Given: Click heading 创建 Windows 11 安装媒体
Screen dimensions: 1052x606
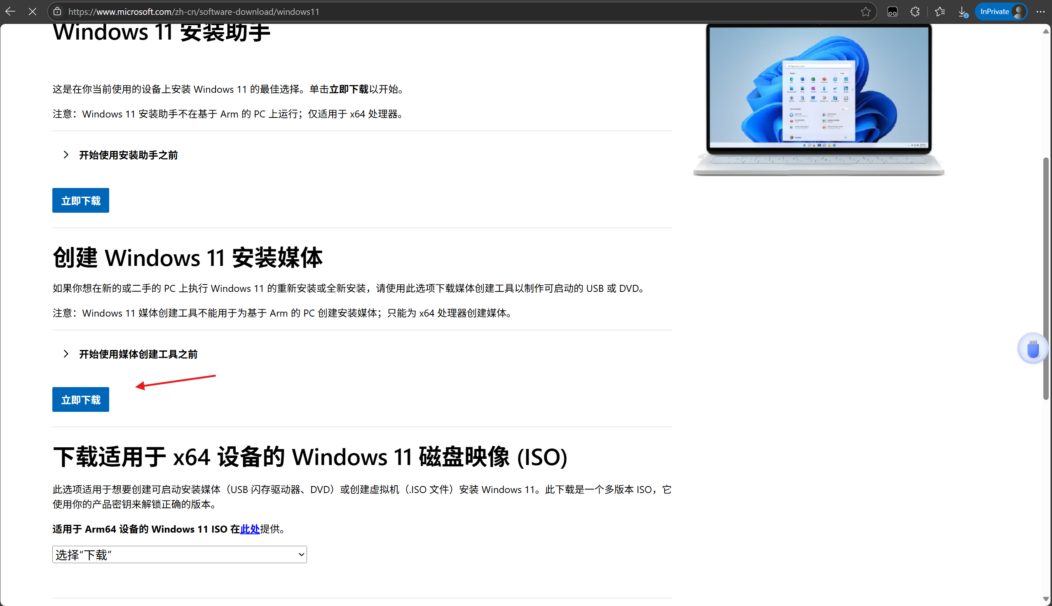Looking at the screenshot, I should click(187, 258).
